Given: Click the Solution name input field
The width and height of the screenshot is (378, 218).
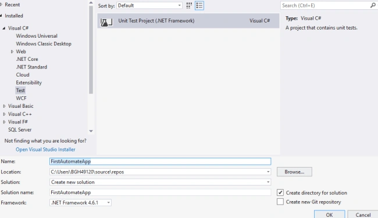Looking at the screenshot, I should [x=161, y=192].
